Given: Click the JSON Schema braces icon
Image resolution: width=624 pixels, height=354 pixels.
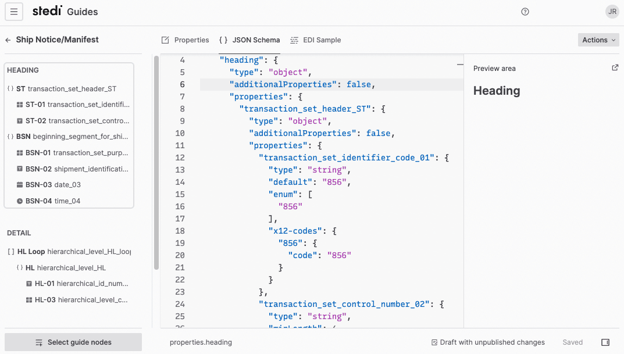Looking at the screenshot, I should point(223,40).
